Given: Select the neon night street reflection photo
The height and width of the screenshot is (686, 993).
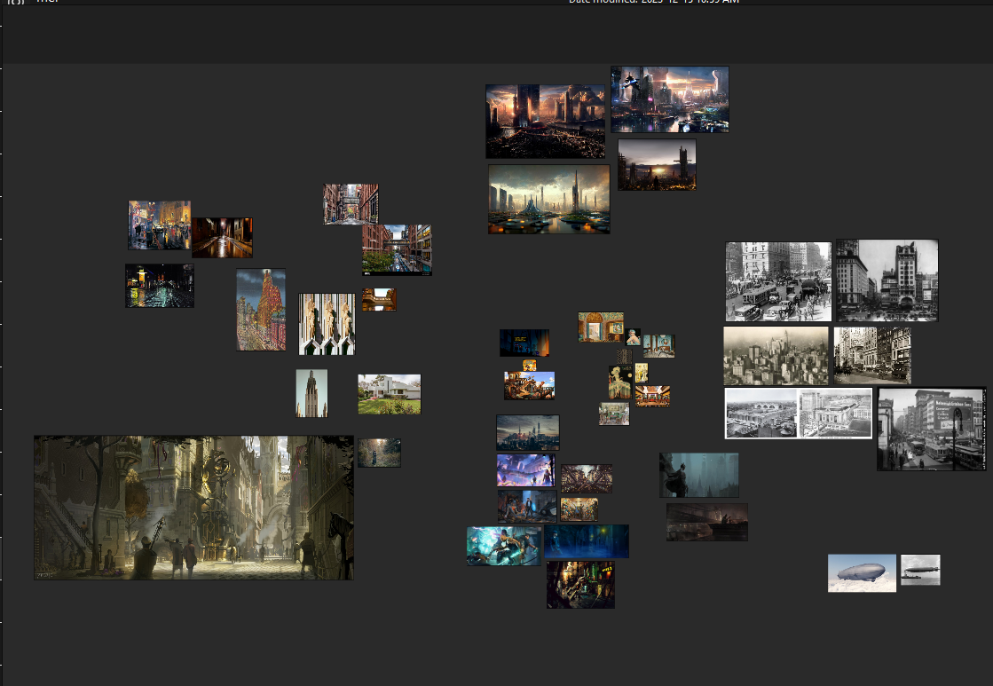Looking at the screenshot, I should tap(160, 286).
